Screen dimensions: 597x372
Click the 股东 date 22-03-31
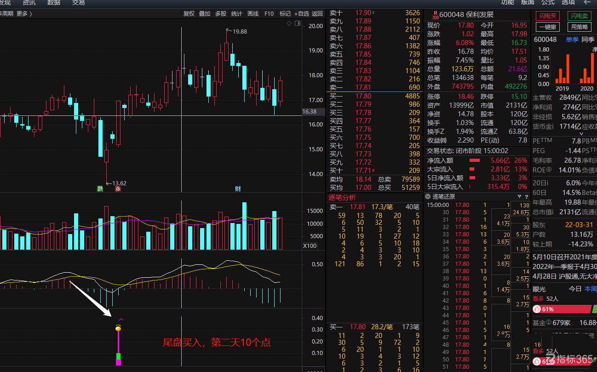[x=579, y=225]
